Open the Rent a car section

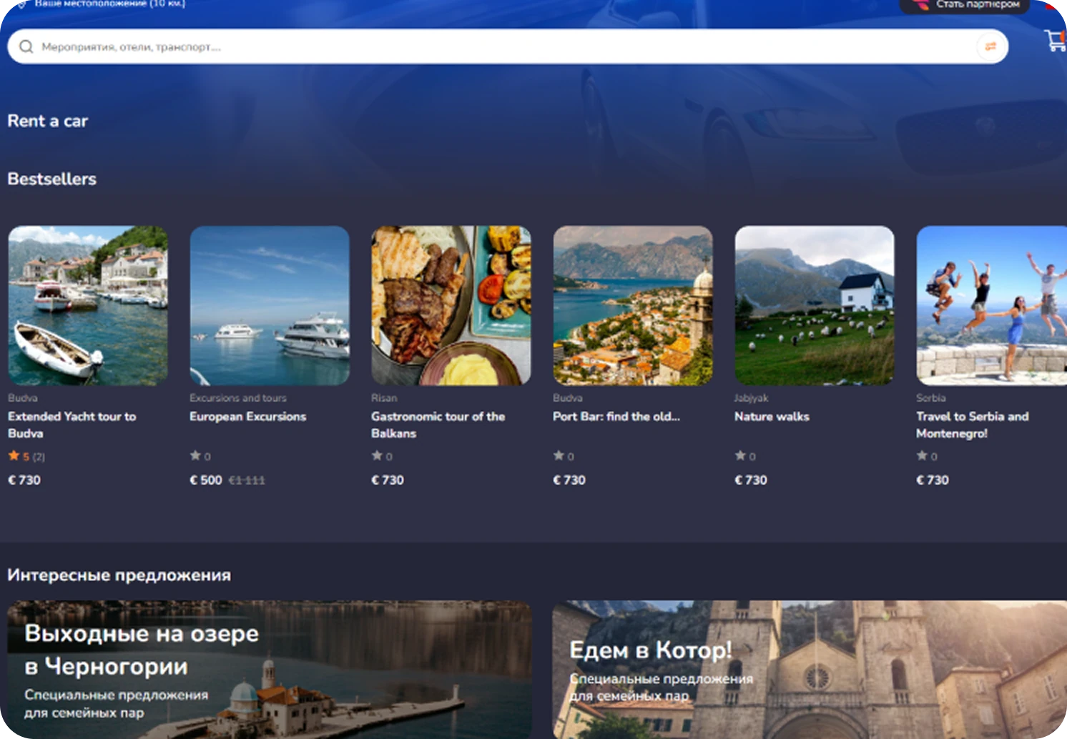coord(48,121)
